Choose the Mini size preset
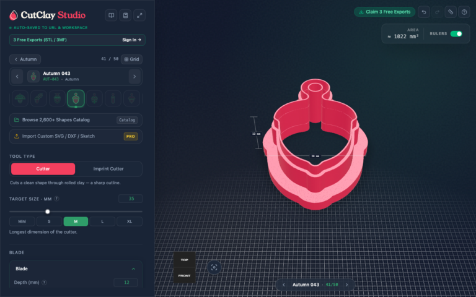This screenshot has height=297, width=476. click(22, 222)
